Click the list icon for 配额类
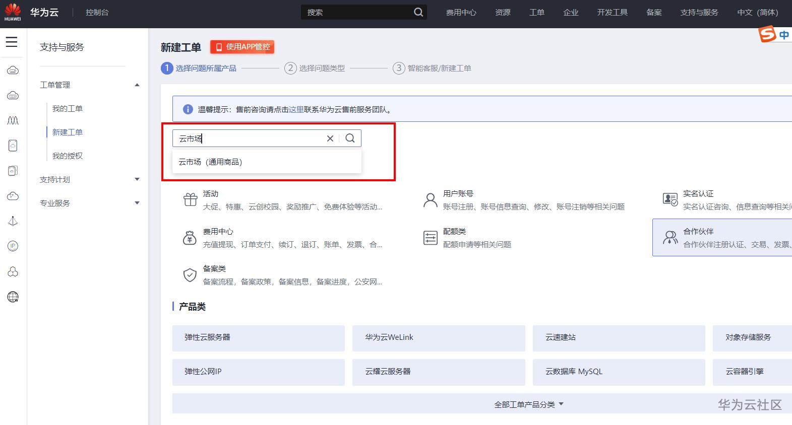792x425 pixels. pyautogui.click(x=430, y=238)
